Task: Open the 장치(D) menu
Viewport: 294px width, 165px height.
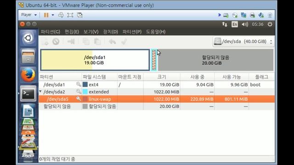Action: point(110,32)
